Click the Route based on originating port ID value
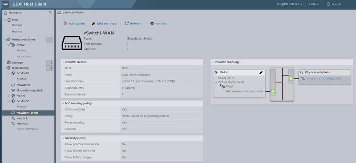The image size is (356, 163). [146, 116]
